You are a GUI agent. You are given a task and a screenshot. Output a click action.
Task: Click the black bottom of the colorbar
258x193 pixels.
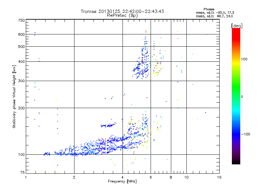tap(236, 162)
